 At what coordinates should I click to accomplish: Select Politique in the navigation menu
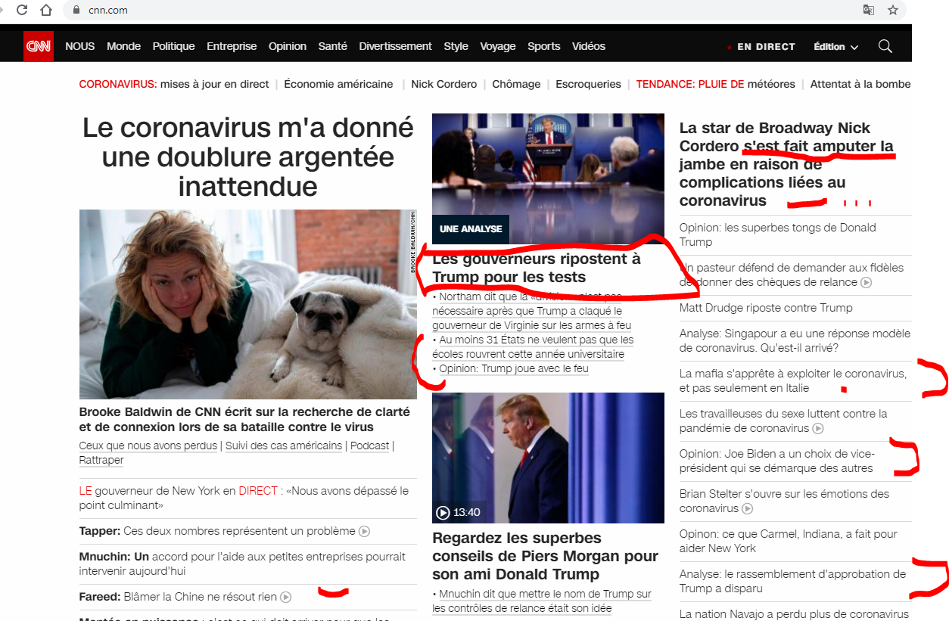tap(173, 46)
